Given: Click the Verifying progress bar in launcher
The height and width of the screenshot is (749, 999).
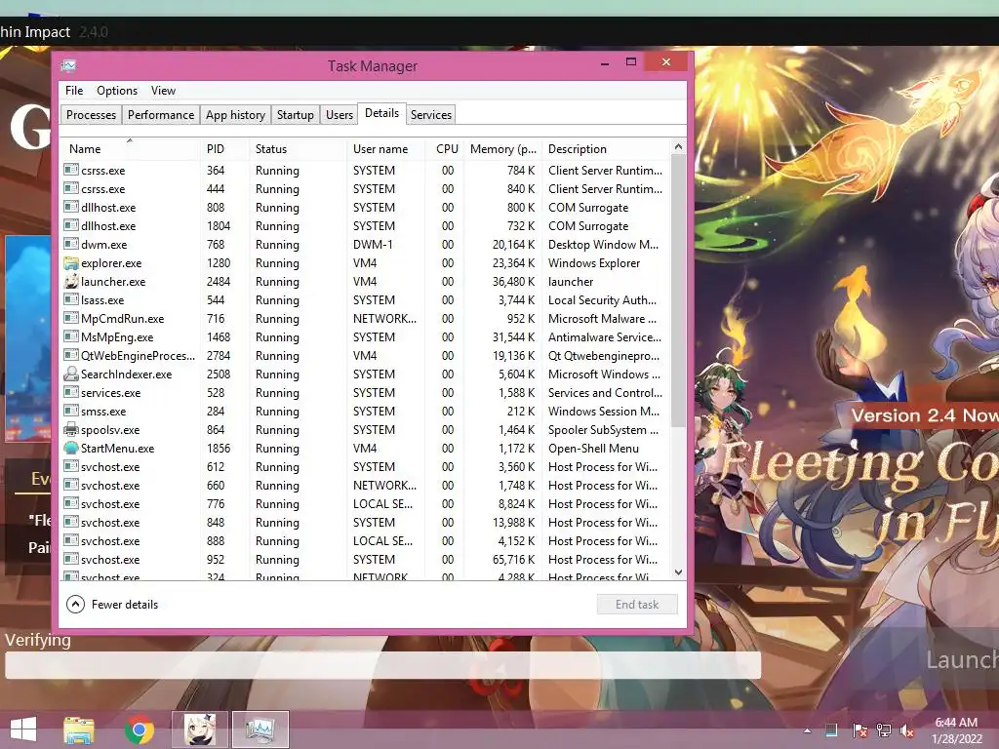Looking at the screenshot, I should point(382,665).
